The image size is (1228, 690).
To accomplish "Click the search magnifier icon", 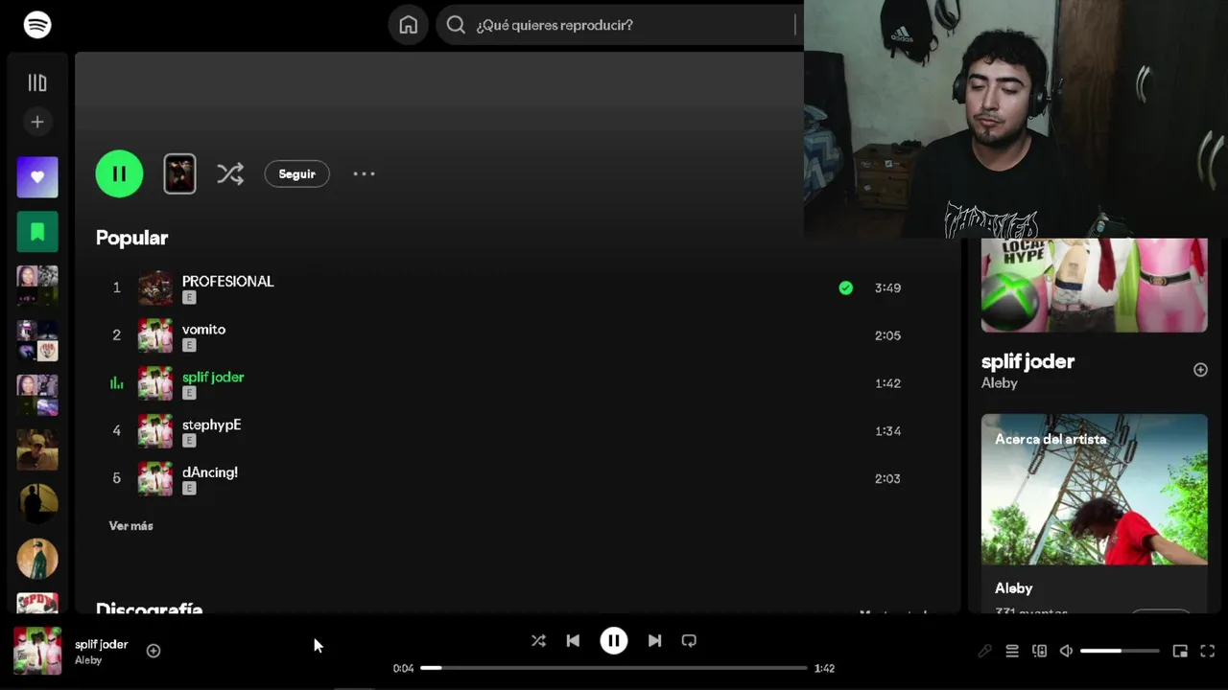I will pyautogui.click(x=457, y=25).
